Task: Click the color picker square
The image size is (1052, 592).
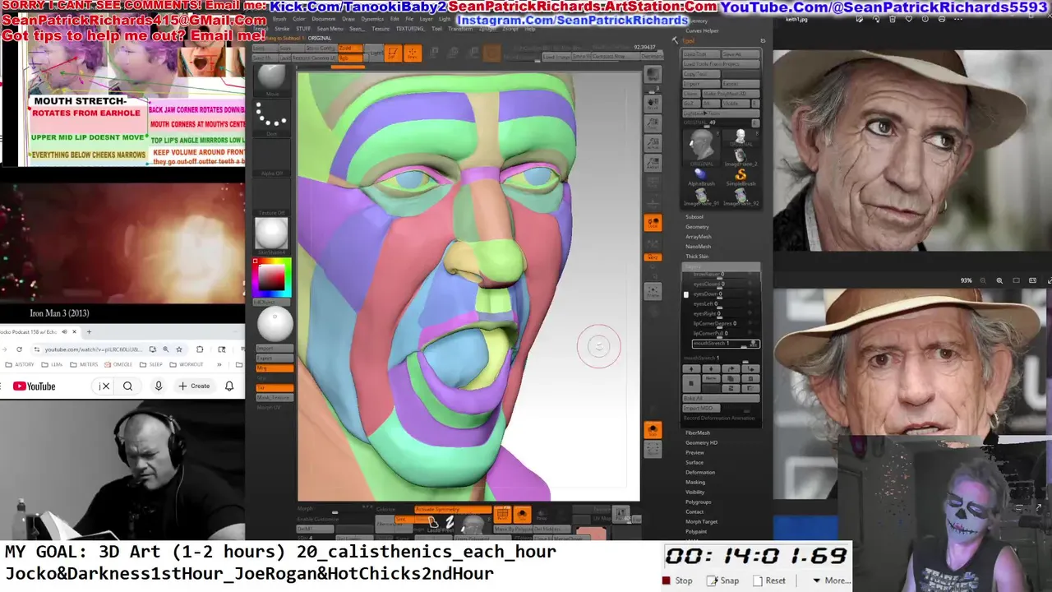Action: click(x=272, y=278)
